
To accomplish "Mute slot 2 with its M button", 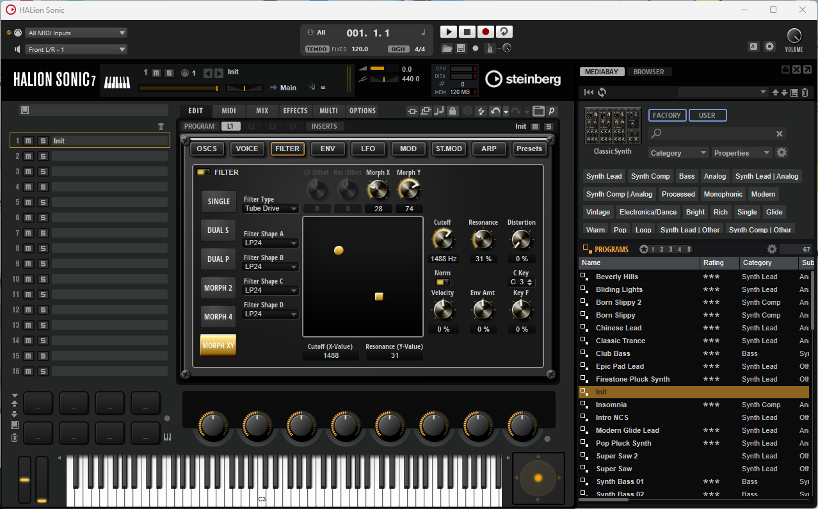I will click(x=28, y=156).
